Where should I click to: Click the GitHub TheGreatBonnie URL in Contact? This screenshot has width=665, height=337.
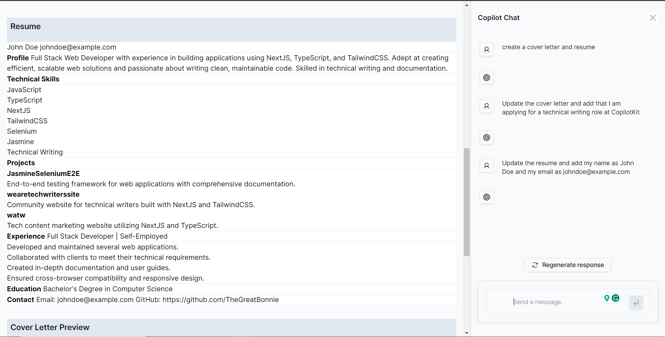[221, 300]
